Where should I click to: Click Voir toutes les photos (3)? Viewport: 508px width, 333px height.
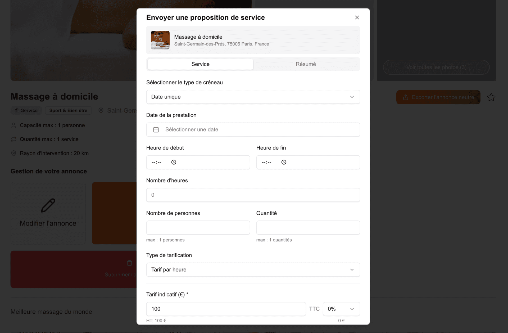[x=437, y=67]
